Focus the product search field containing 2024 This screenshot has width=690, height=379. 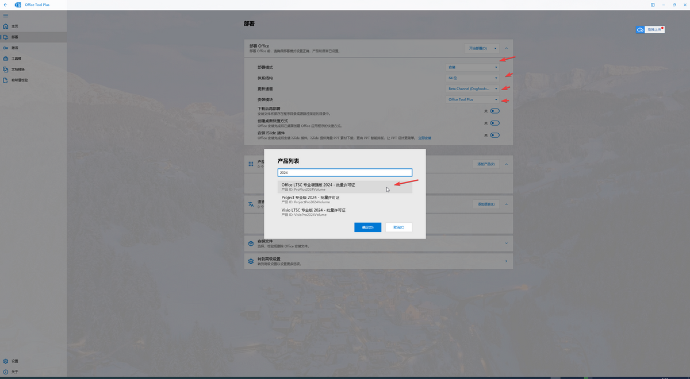(345, 172)
